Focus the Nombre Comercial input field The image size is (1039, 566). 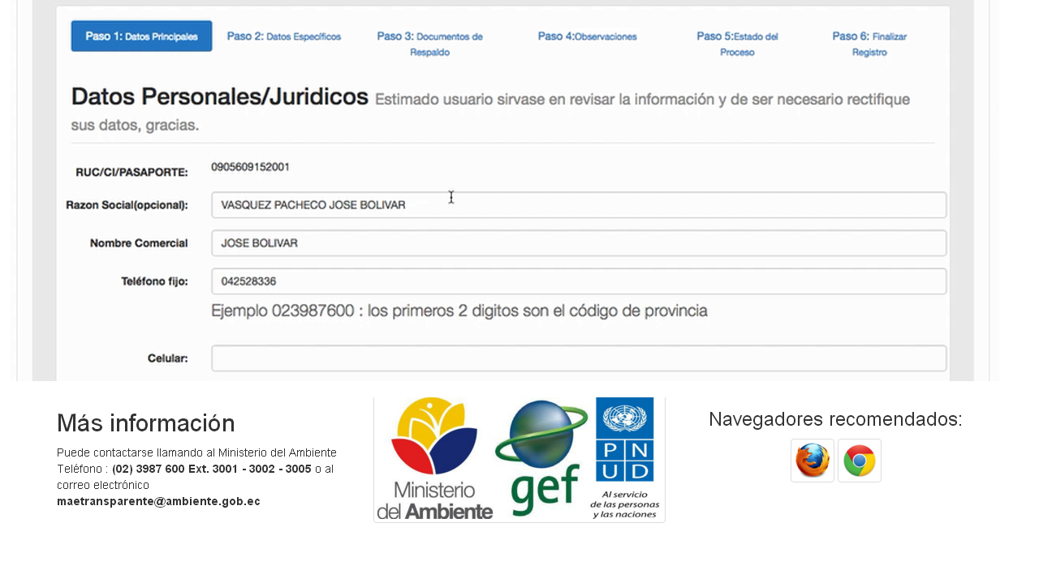coord(578,243)
